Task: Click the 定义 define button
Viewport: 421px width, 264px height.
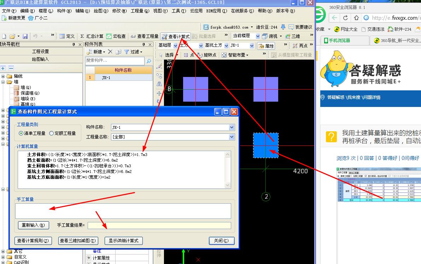Action: tap(67, 36)
